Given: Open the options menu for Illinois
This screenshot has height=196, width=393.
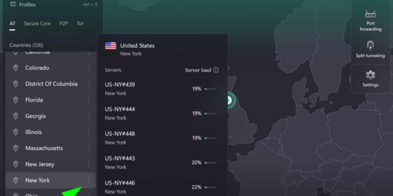Looking at the screenshot, I should pos(89,132).
